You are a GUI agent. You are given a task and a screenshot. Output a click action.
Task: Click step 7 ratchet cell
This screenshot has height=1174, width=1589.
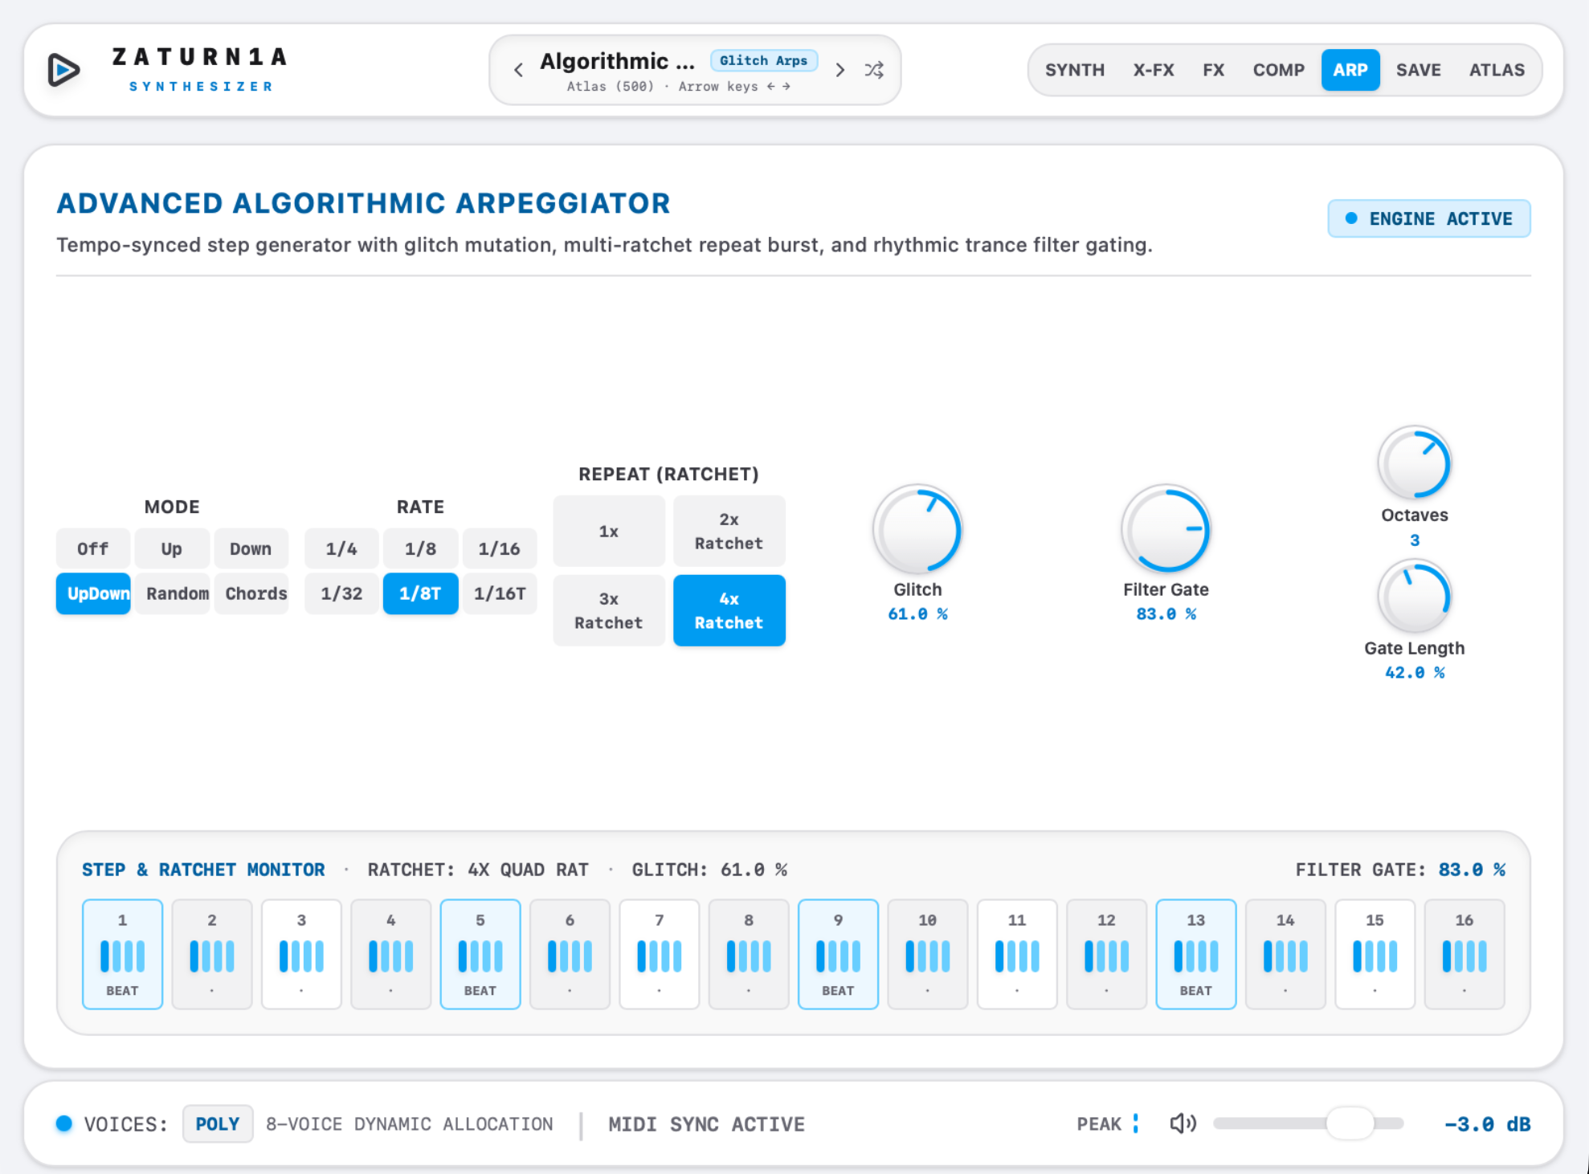[x=659, y=954]
